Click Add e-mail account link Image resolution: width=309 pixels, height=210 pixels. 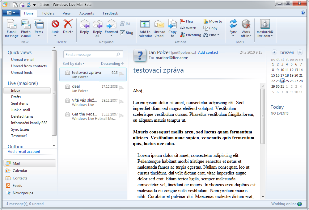(24, 152)
